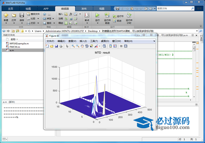Click Insert Legend icon in figure toolbar
Screen dimensions: 205x143
pyautogui.click(x=115, y=46)
